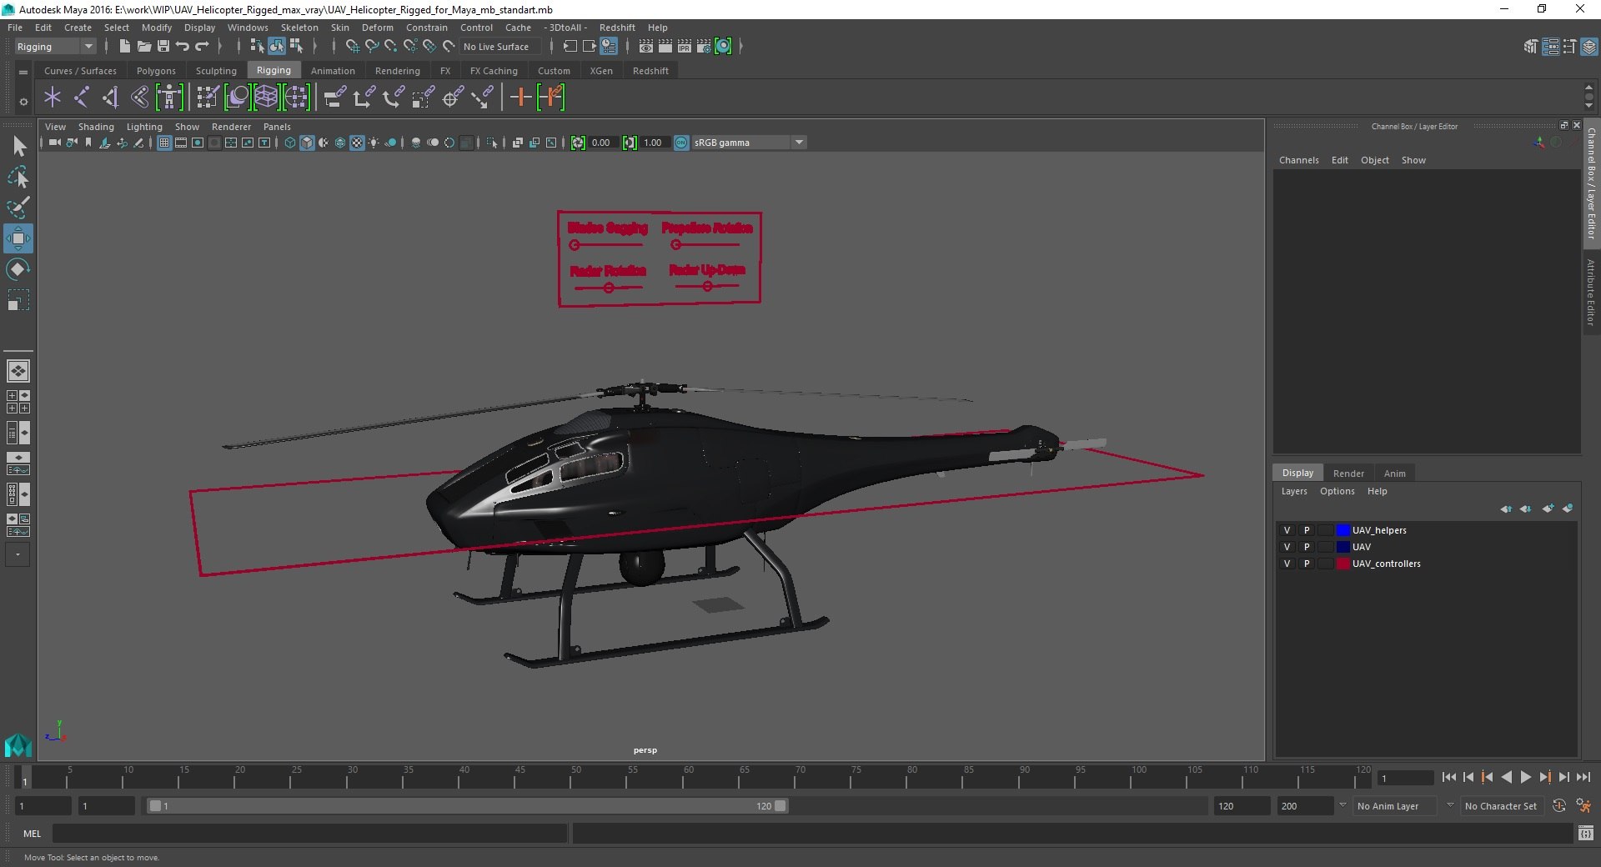This screenshot has width=1601, height=867.
Task: Click the play backwards button
Action: pos(1506,777)
